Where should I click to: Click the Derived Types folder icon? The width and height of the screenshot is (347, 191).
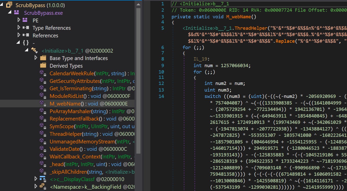(x=43, y=66)
